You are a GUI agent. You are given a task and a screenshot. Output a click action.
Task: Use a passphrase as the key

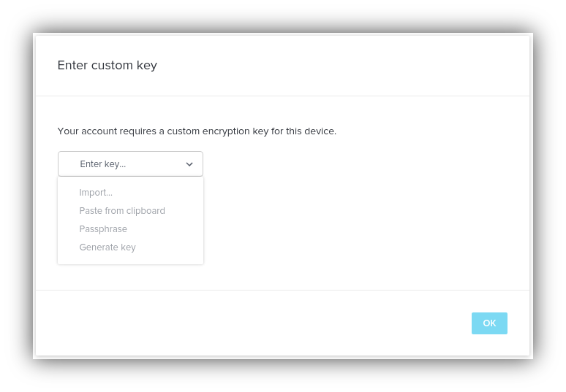pos(103,229)
